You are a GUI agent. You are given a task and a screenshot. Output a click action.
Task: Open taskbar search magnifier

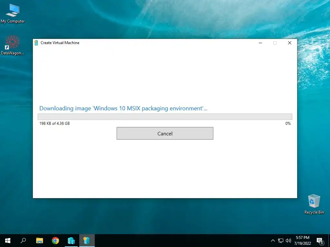click(23, 241)
